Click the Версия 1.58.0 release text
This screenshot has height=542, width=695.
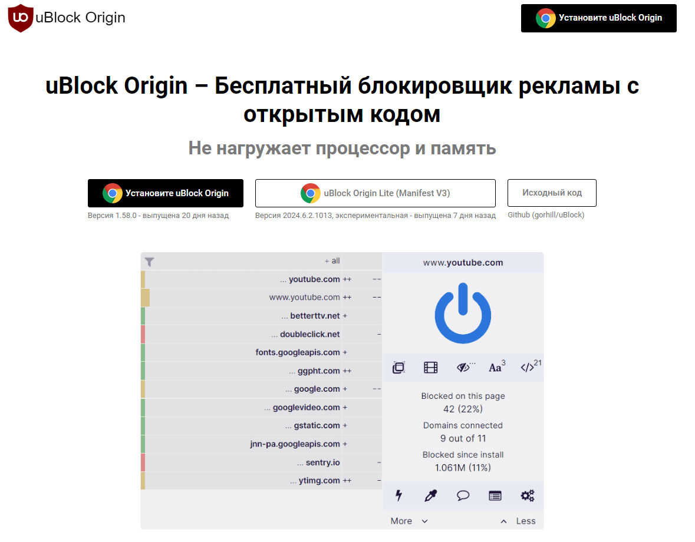coord(158,216)
